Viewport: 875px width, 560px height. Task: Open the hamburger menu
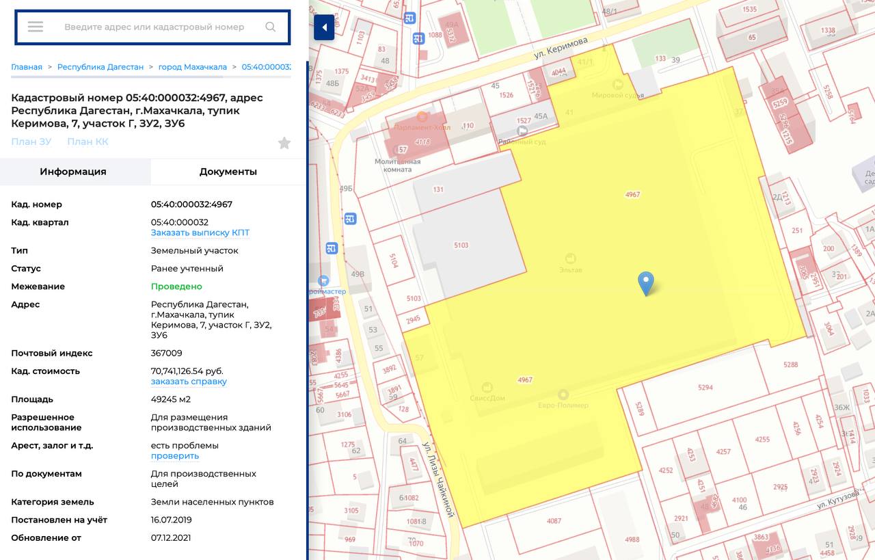click(36, 27)
